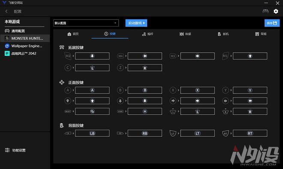Select the M3 extended button icon
This screenshot has width=283, height=169.
[173, 56]
